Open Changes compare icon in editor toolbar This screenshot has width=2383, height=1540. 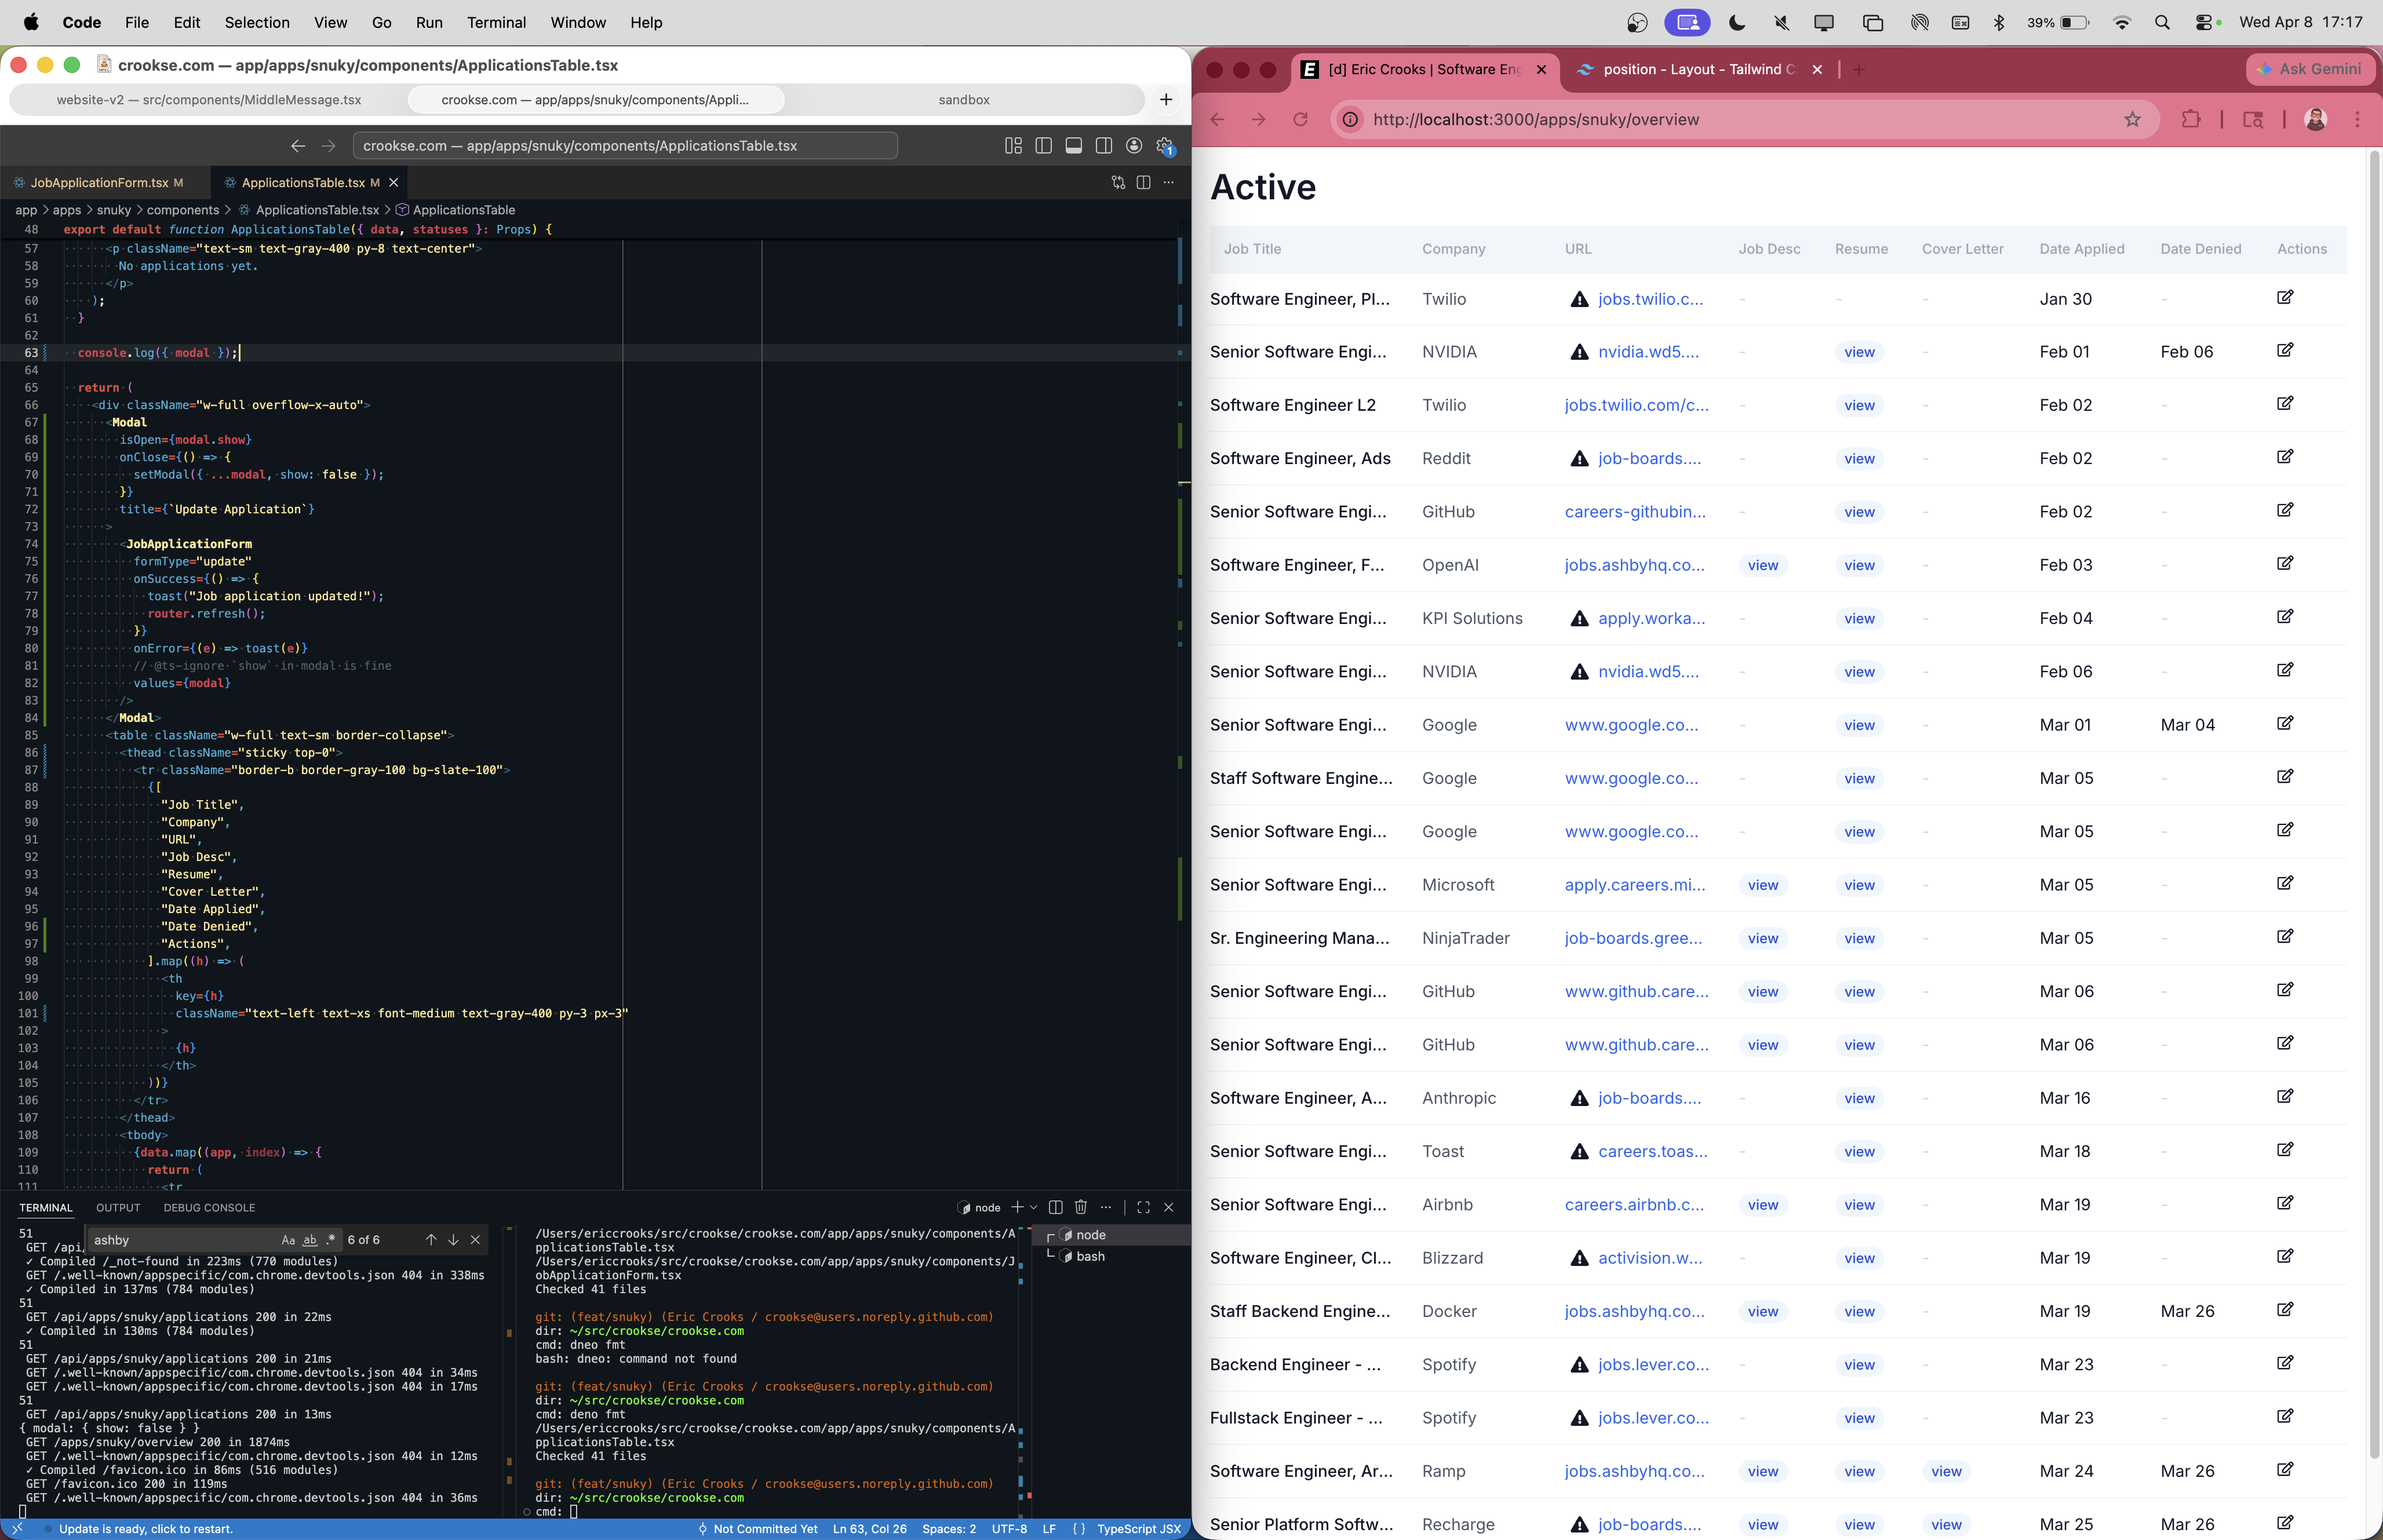[1118, 182]
